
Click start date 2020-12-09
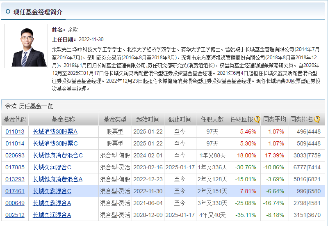pyautogui.click(x=148, y=215)
